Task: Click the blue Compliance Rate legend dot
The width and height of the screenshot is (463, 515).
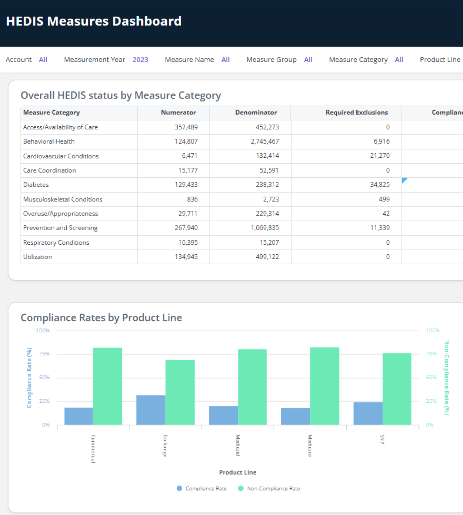Action: click(x=179, y=488)
